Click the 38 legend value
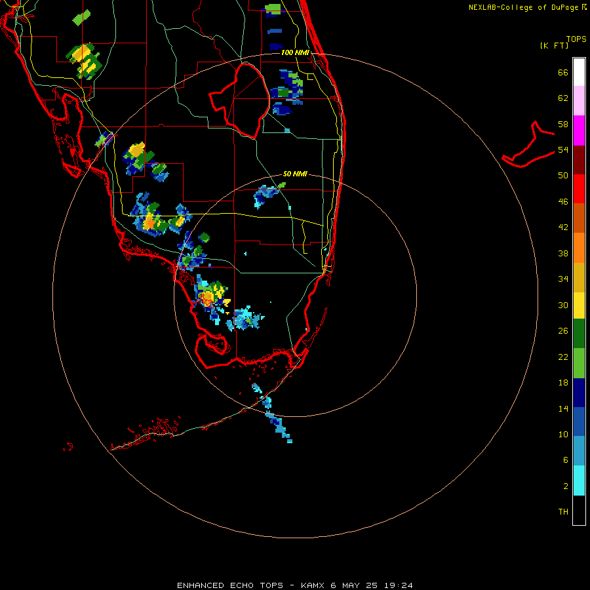Image resolution: width=590 pixels, height=590 pixels. [563, 254]
